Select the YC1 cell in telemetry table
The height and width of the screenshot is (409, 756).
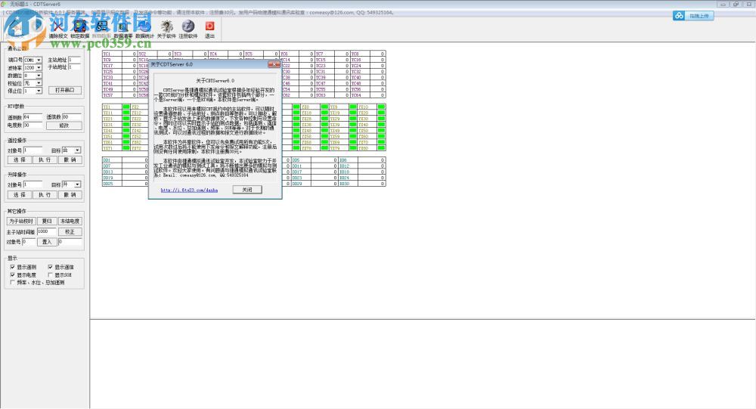click(112, 54)
